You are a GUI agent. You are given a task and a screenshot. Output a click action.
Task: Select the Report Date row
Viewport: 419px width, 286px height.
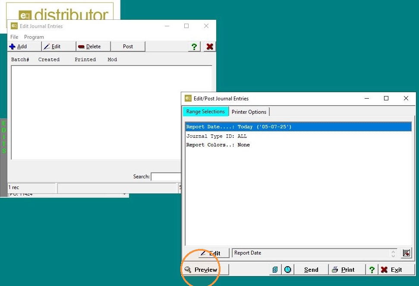click(298, 127)
